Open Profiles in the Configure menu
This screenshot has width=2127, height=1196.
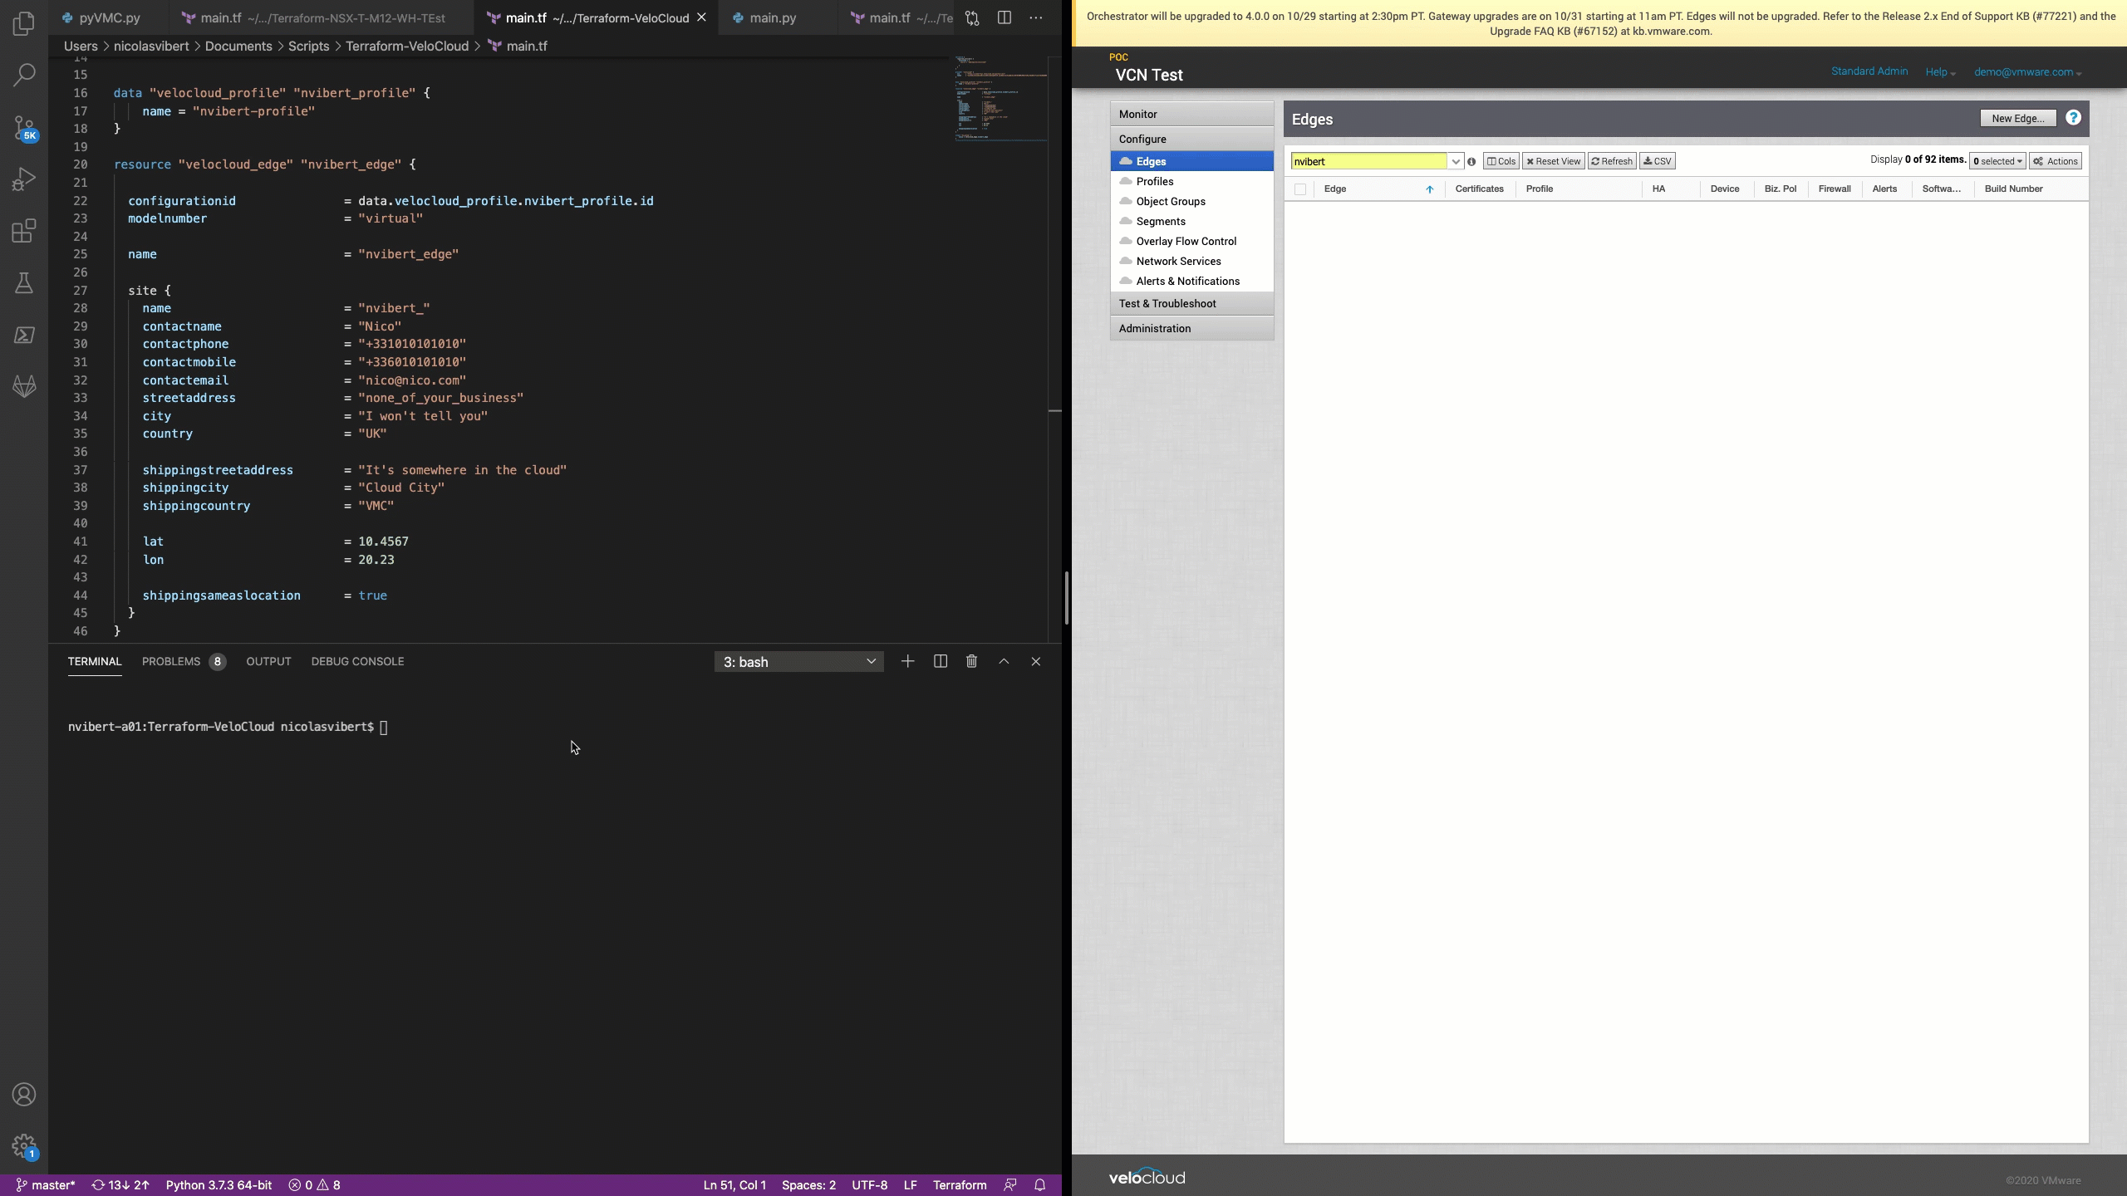click(1155, 181)
